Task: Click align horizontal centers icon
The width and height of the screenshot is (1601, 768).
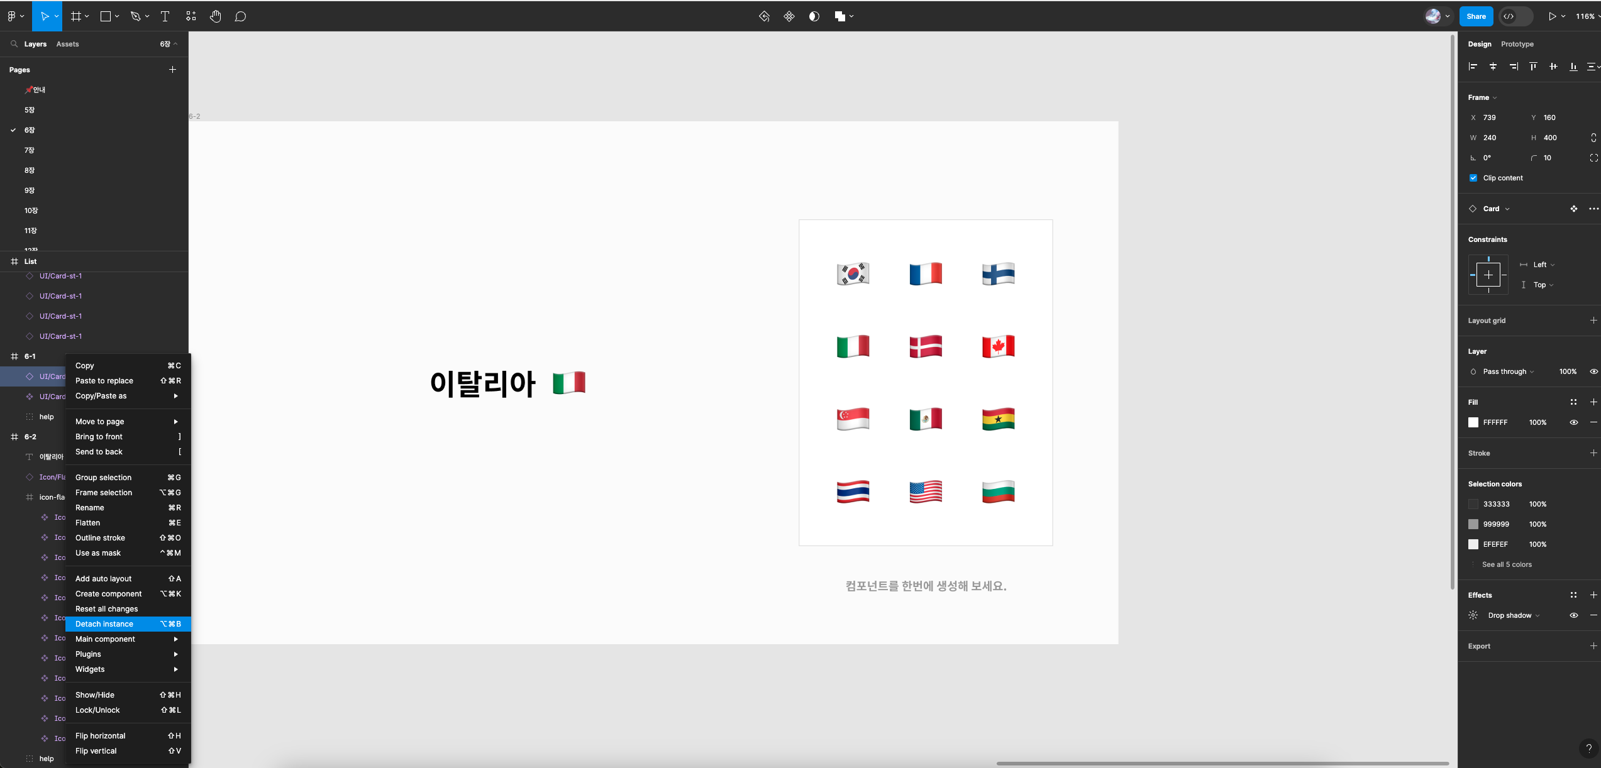Action: pos(1493,67)
